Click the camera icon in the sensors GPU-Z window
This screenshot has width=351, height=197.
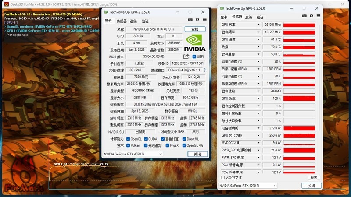pyautogui.click(x=304, y=16)
